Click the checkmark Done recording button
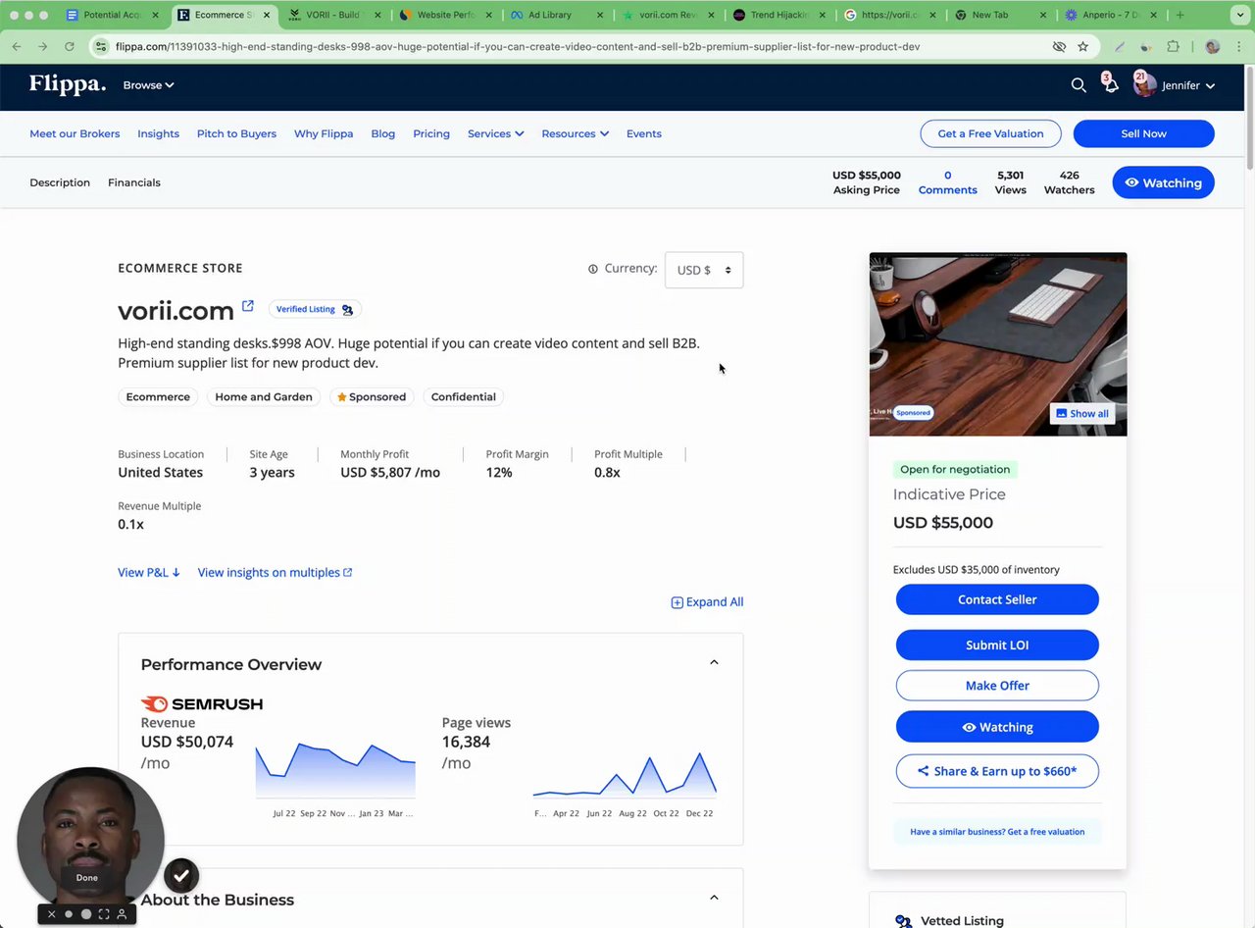1255x928 pixels. pos(181,875)
